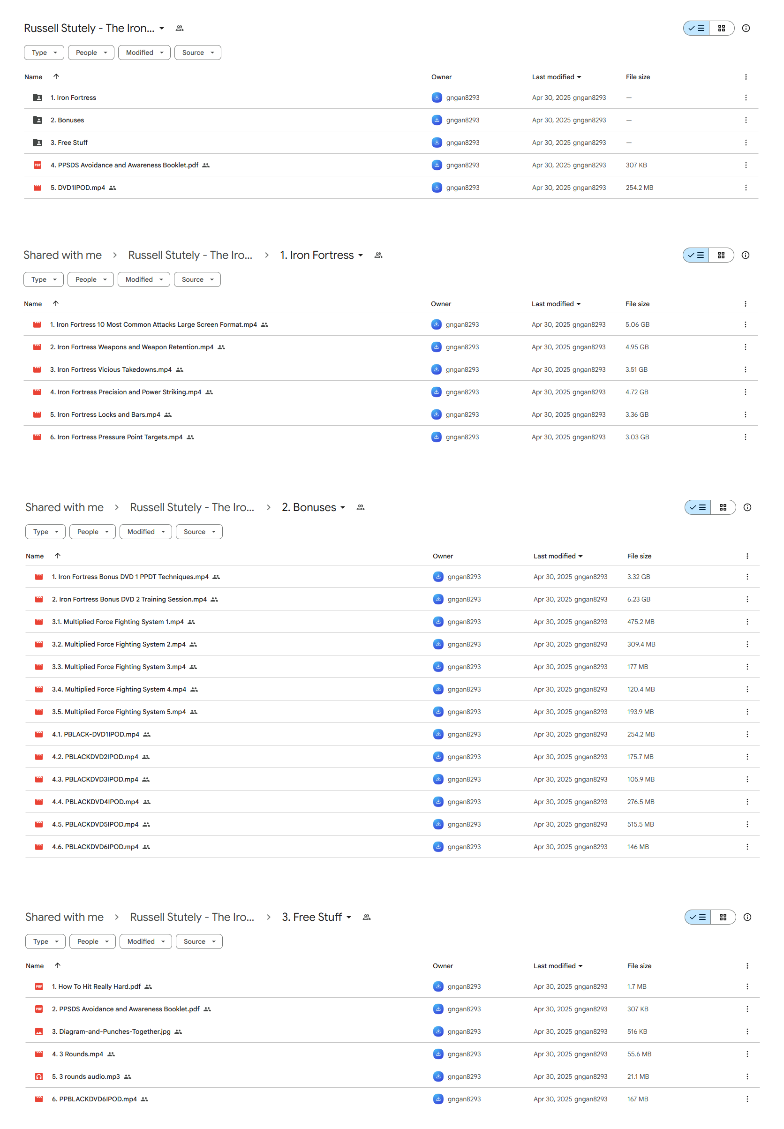Open the 2. Bonuses folder icon
Screen dimensions: 784x1129
[38, 120]
